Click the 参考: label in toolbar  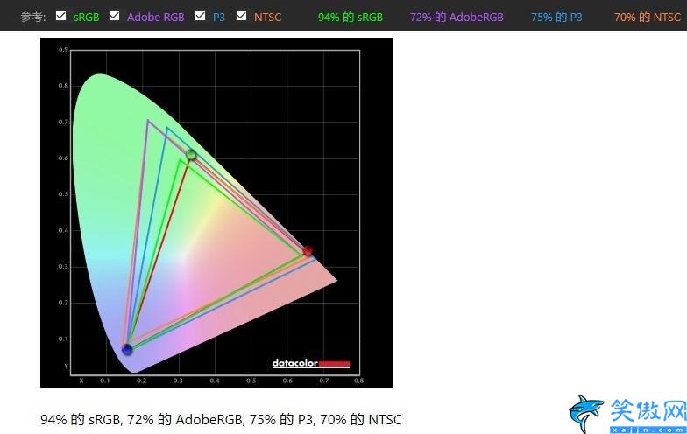pyautogui.click(x=33, y=17)
